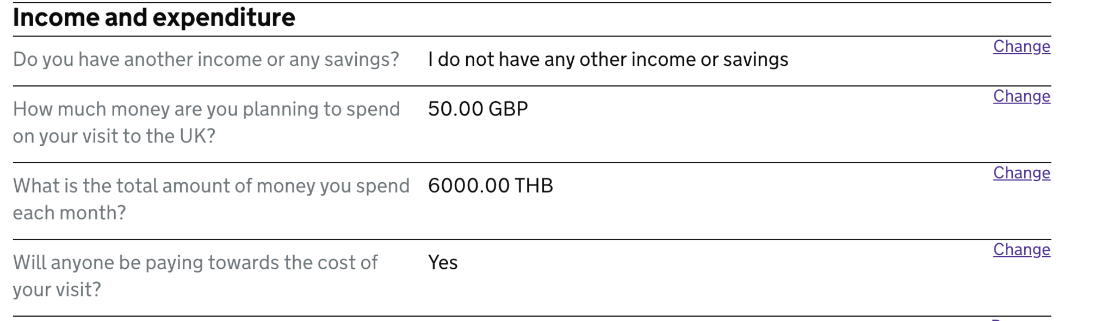
Task: Click Change link for who pays visit cost
Action: [x=1022, y=250]
